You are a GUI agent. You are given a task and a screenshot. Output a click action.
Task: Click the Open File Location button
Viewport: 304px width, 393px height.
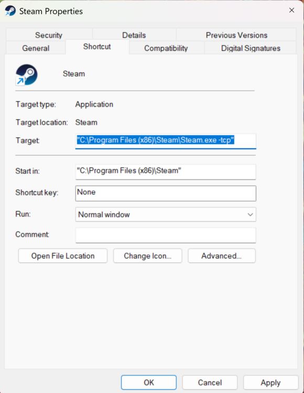pyautogui.click(x=63, y=256)
